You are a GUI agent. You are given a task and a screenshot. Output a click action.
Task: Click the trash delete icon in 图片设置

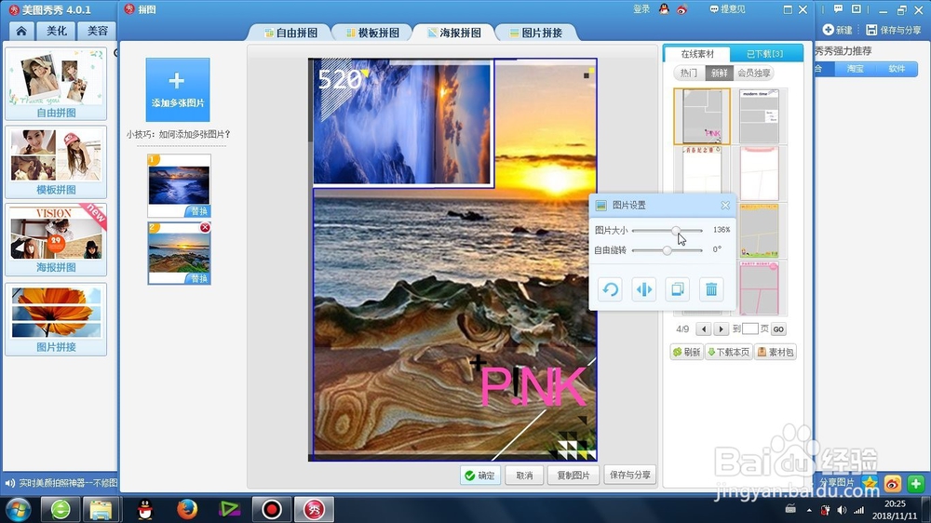click(x=711, y=289)
